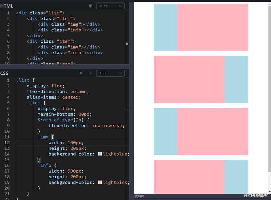The width and height of the screenshot is (271, 200).
Task: Click the divider between HTML and CSS panels
Action: 65,66
